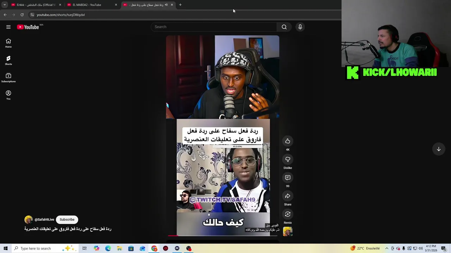Open Microsoft Store from the taskbar
This screenshot has height=253, width=451.
(x=131, y=248)
